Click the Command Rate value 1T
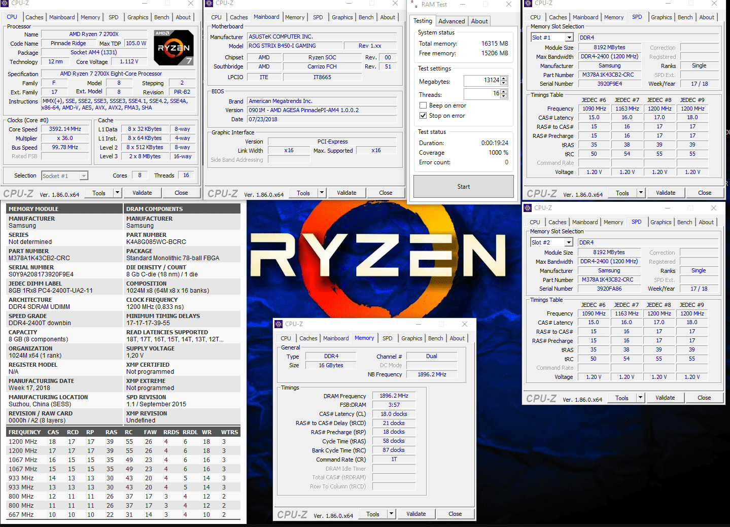The width and height of the screenshot is (730, 527). [x=394, y=459]
